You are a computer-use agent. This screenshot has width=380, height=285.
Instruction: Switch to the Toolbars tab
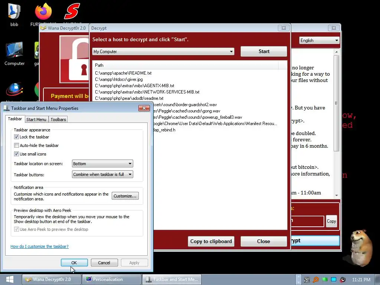pos(58,119)
